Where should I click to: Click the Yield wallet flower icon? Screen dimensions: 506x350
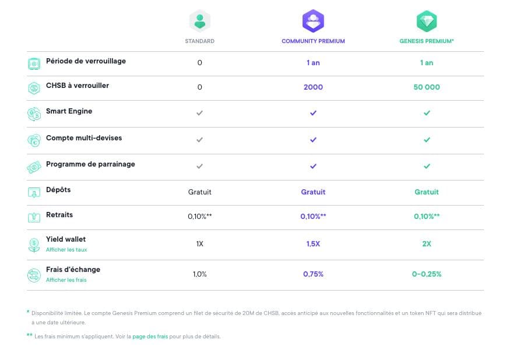point(34,245)
